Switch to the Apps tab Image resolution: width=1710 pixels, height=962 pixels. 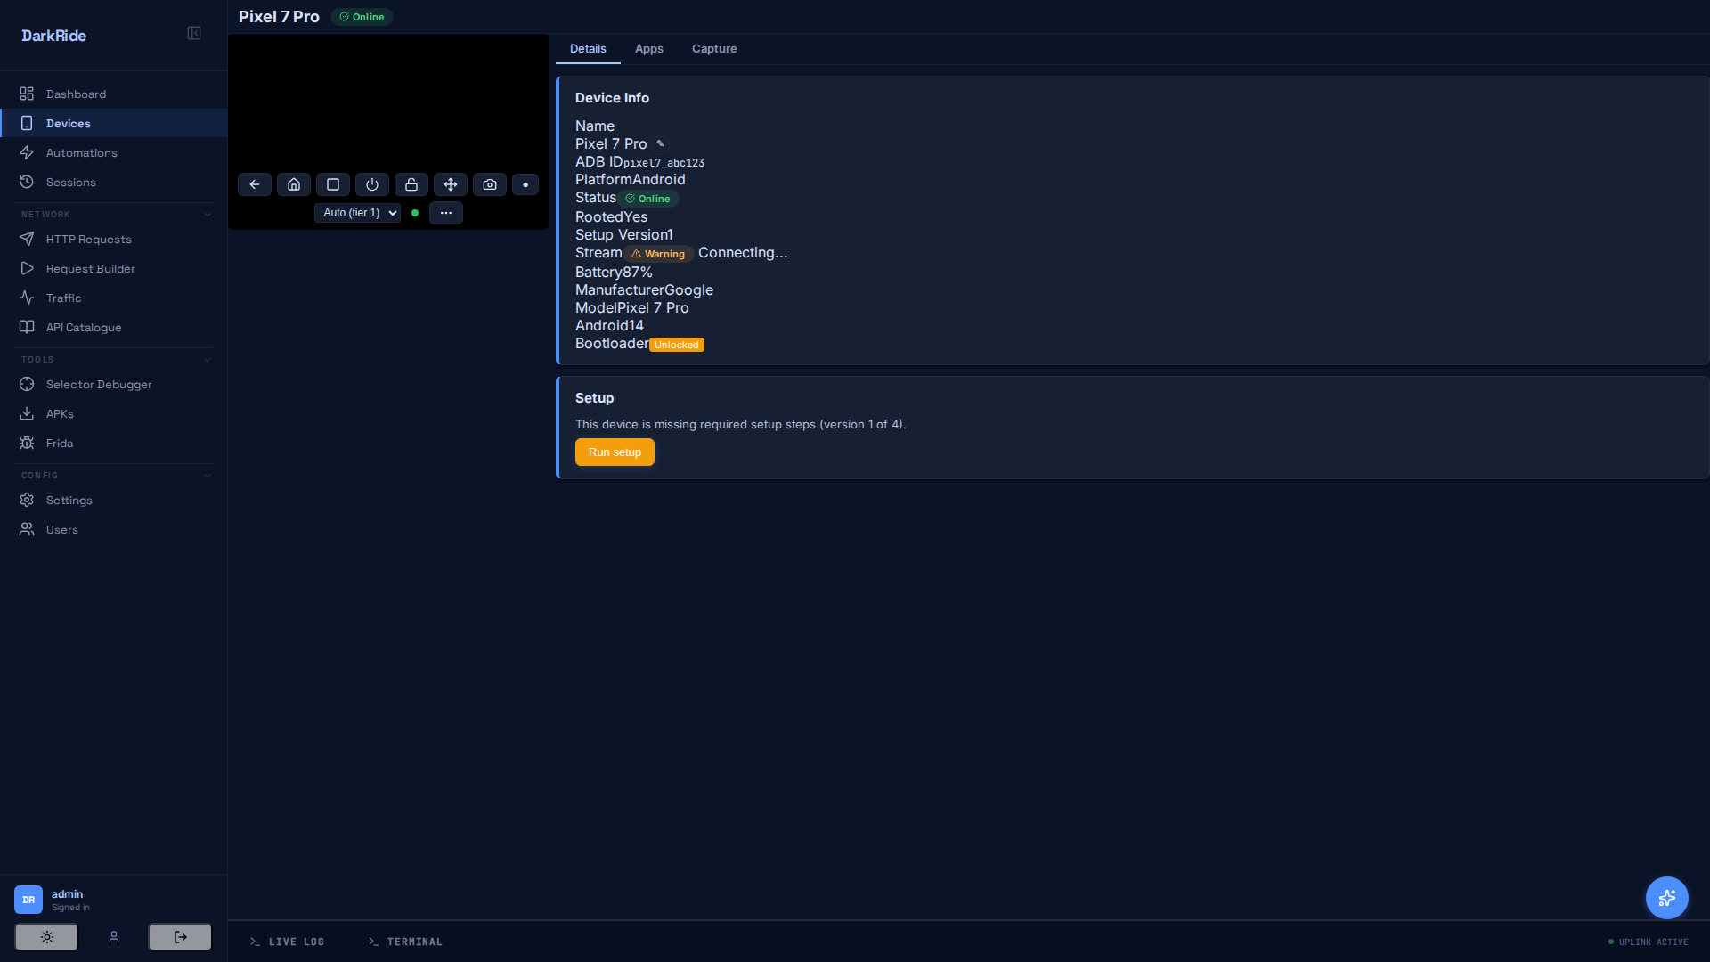(x=649, y=49)
